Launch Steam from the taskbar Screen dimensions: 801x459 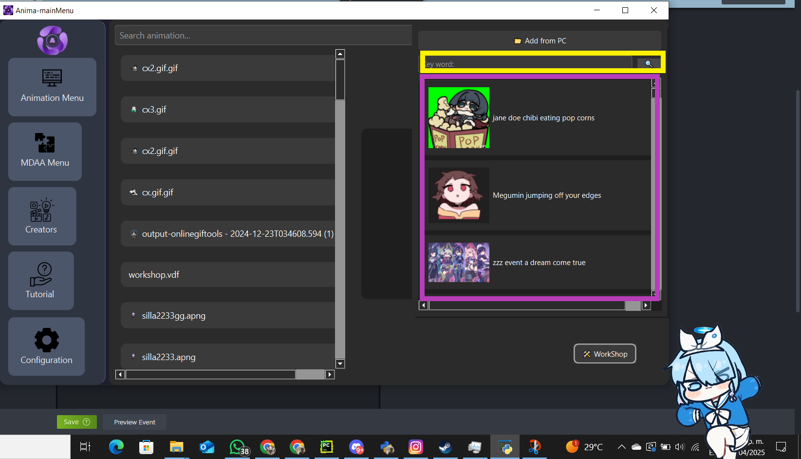coord(445,447)
